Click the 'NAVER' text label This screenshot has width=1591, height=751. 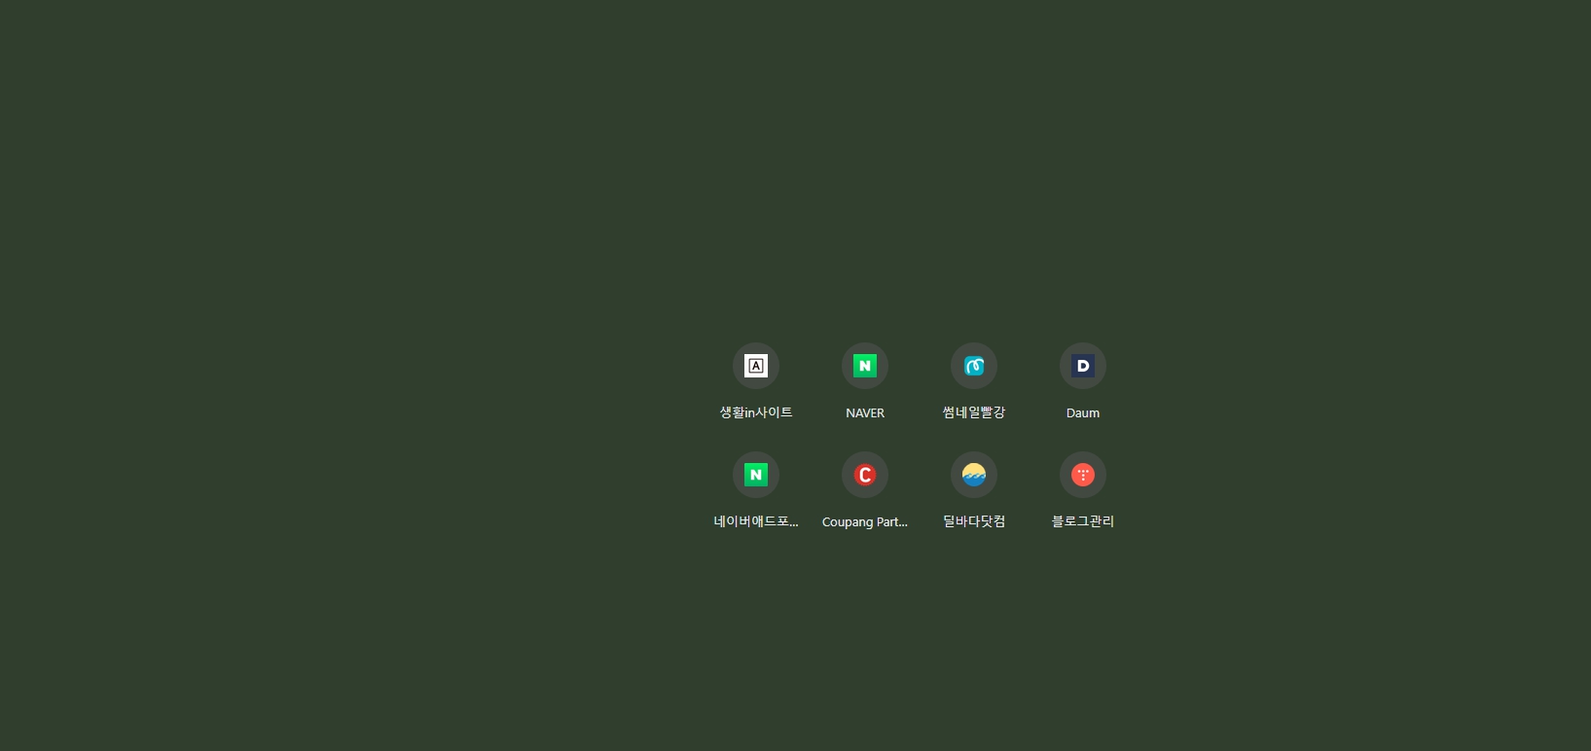(865, 413)
